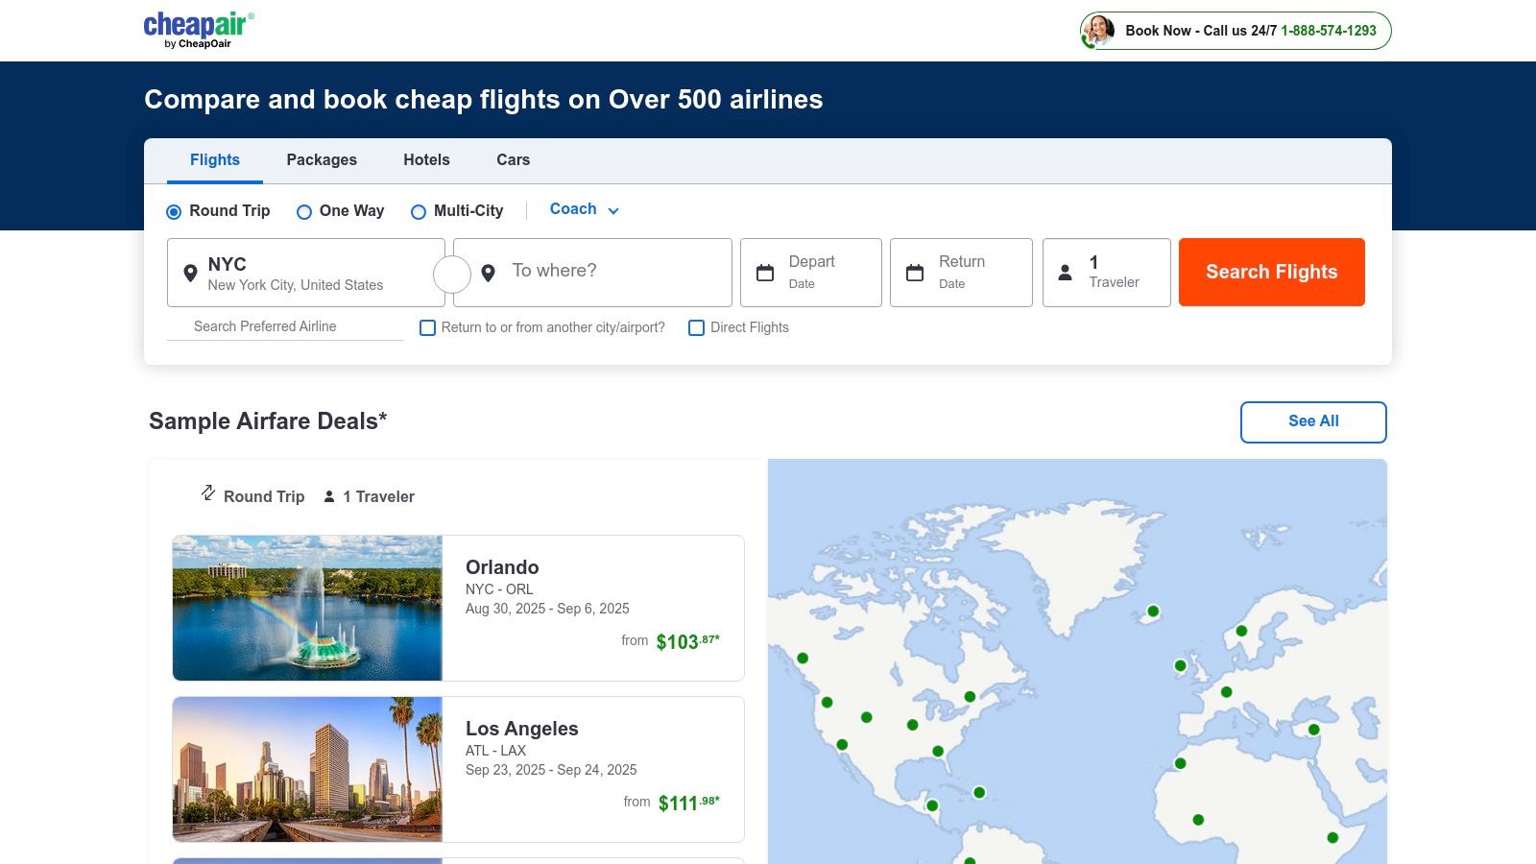Viewport: 1536px width, 864px height.
Task: Select the One Way radio button
Action: [304, 212]
